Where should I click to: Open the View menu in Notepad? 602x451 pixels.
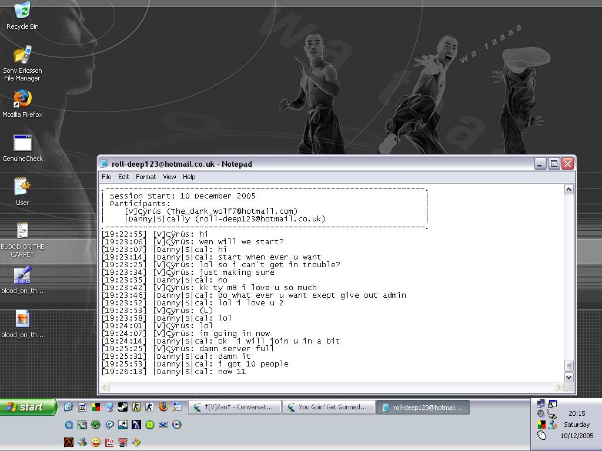(x=169, y=177)
